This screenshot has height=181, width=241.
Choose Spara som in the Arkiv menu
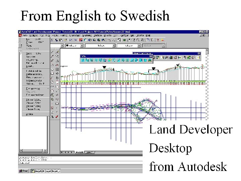pyautogui.click(x=36, y=57)
